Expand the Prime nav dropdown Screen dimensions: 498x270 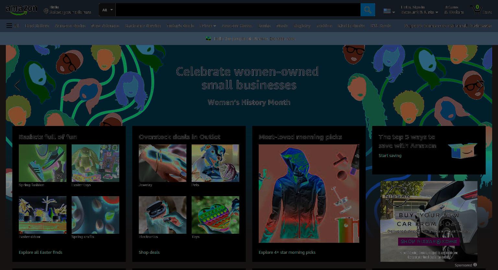pos(208,26)
